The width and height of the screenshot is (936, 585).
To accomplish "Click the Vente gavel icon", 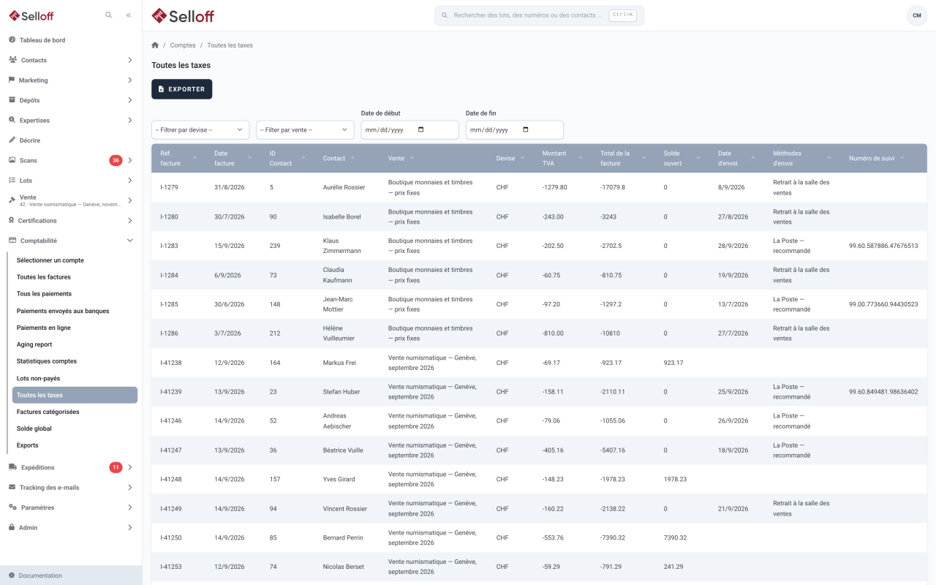I will tap(12, 200).
